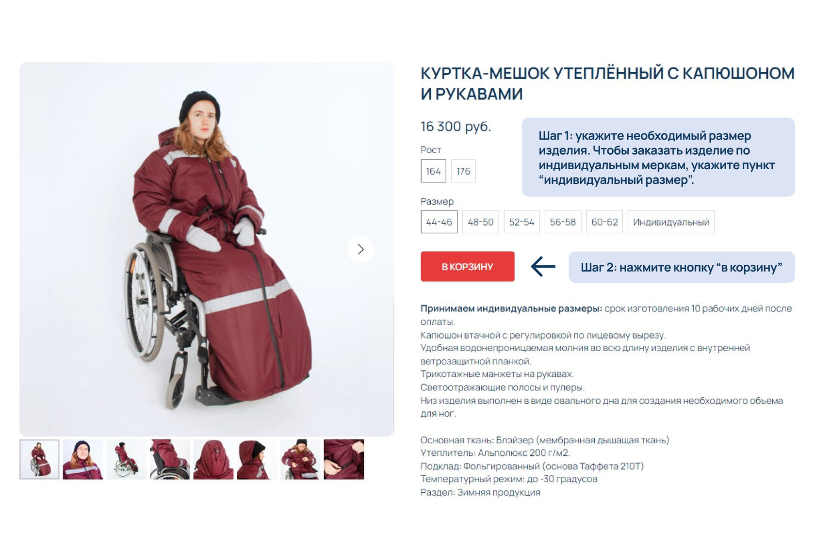
Task: Select height option 176
Action: coord(463,171)
